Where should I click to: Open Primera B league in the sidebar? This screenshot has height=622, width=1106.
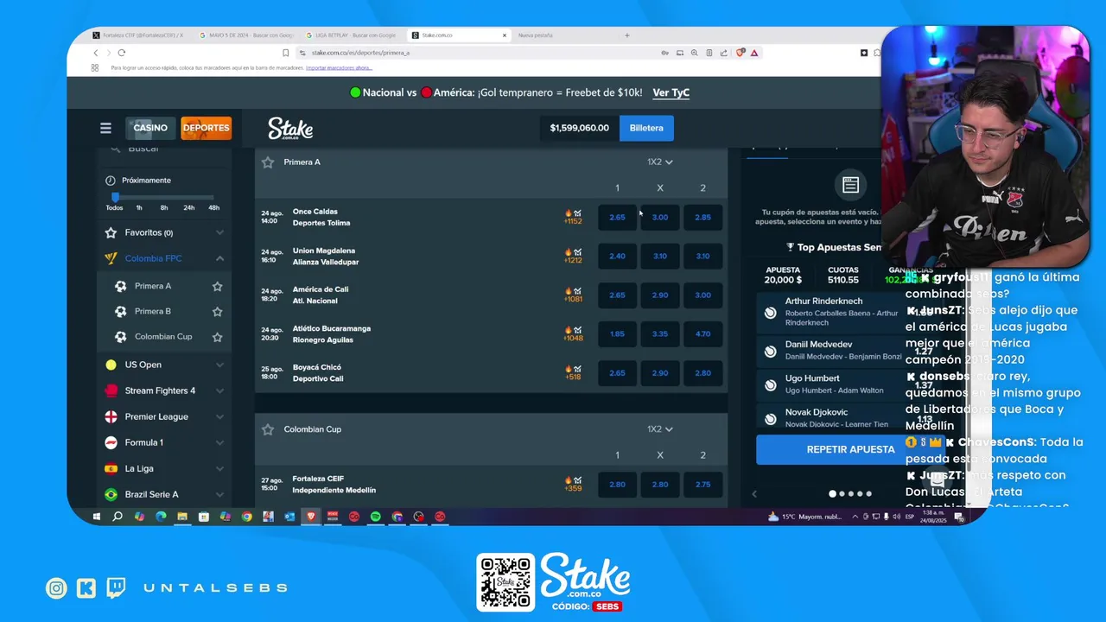[x=153, y=311]
